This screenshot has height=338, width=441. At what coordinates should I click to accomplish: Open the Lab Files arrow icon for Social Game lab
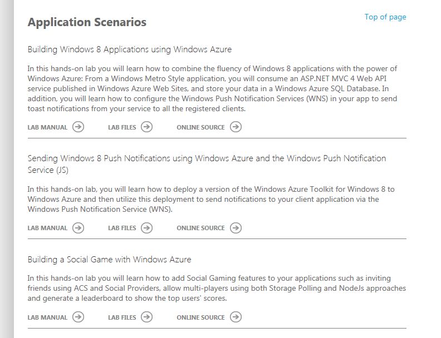click(146, 317)
